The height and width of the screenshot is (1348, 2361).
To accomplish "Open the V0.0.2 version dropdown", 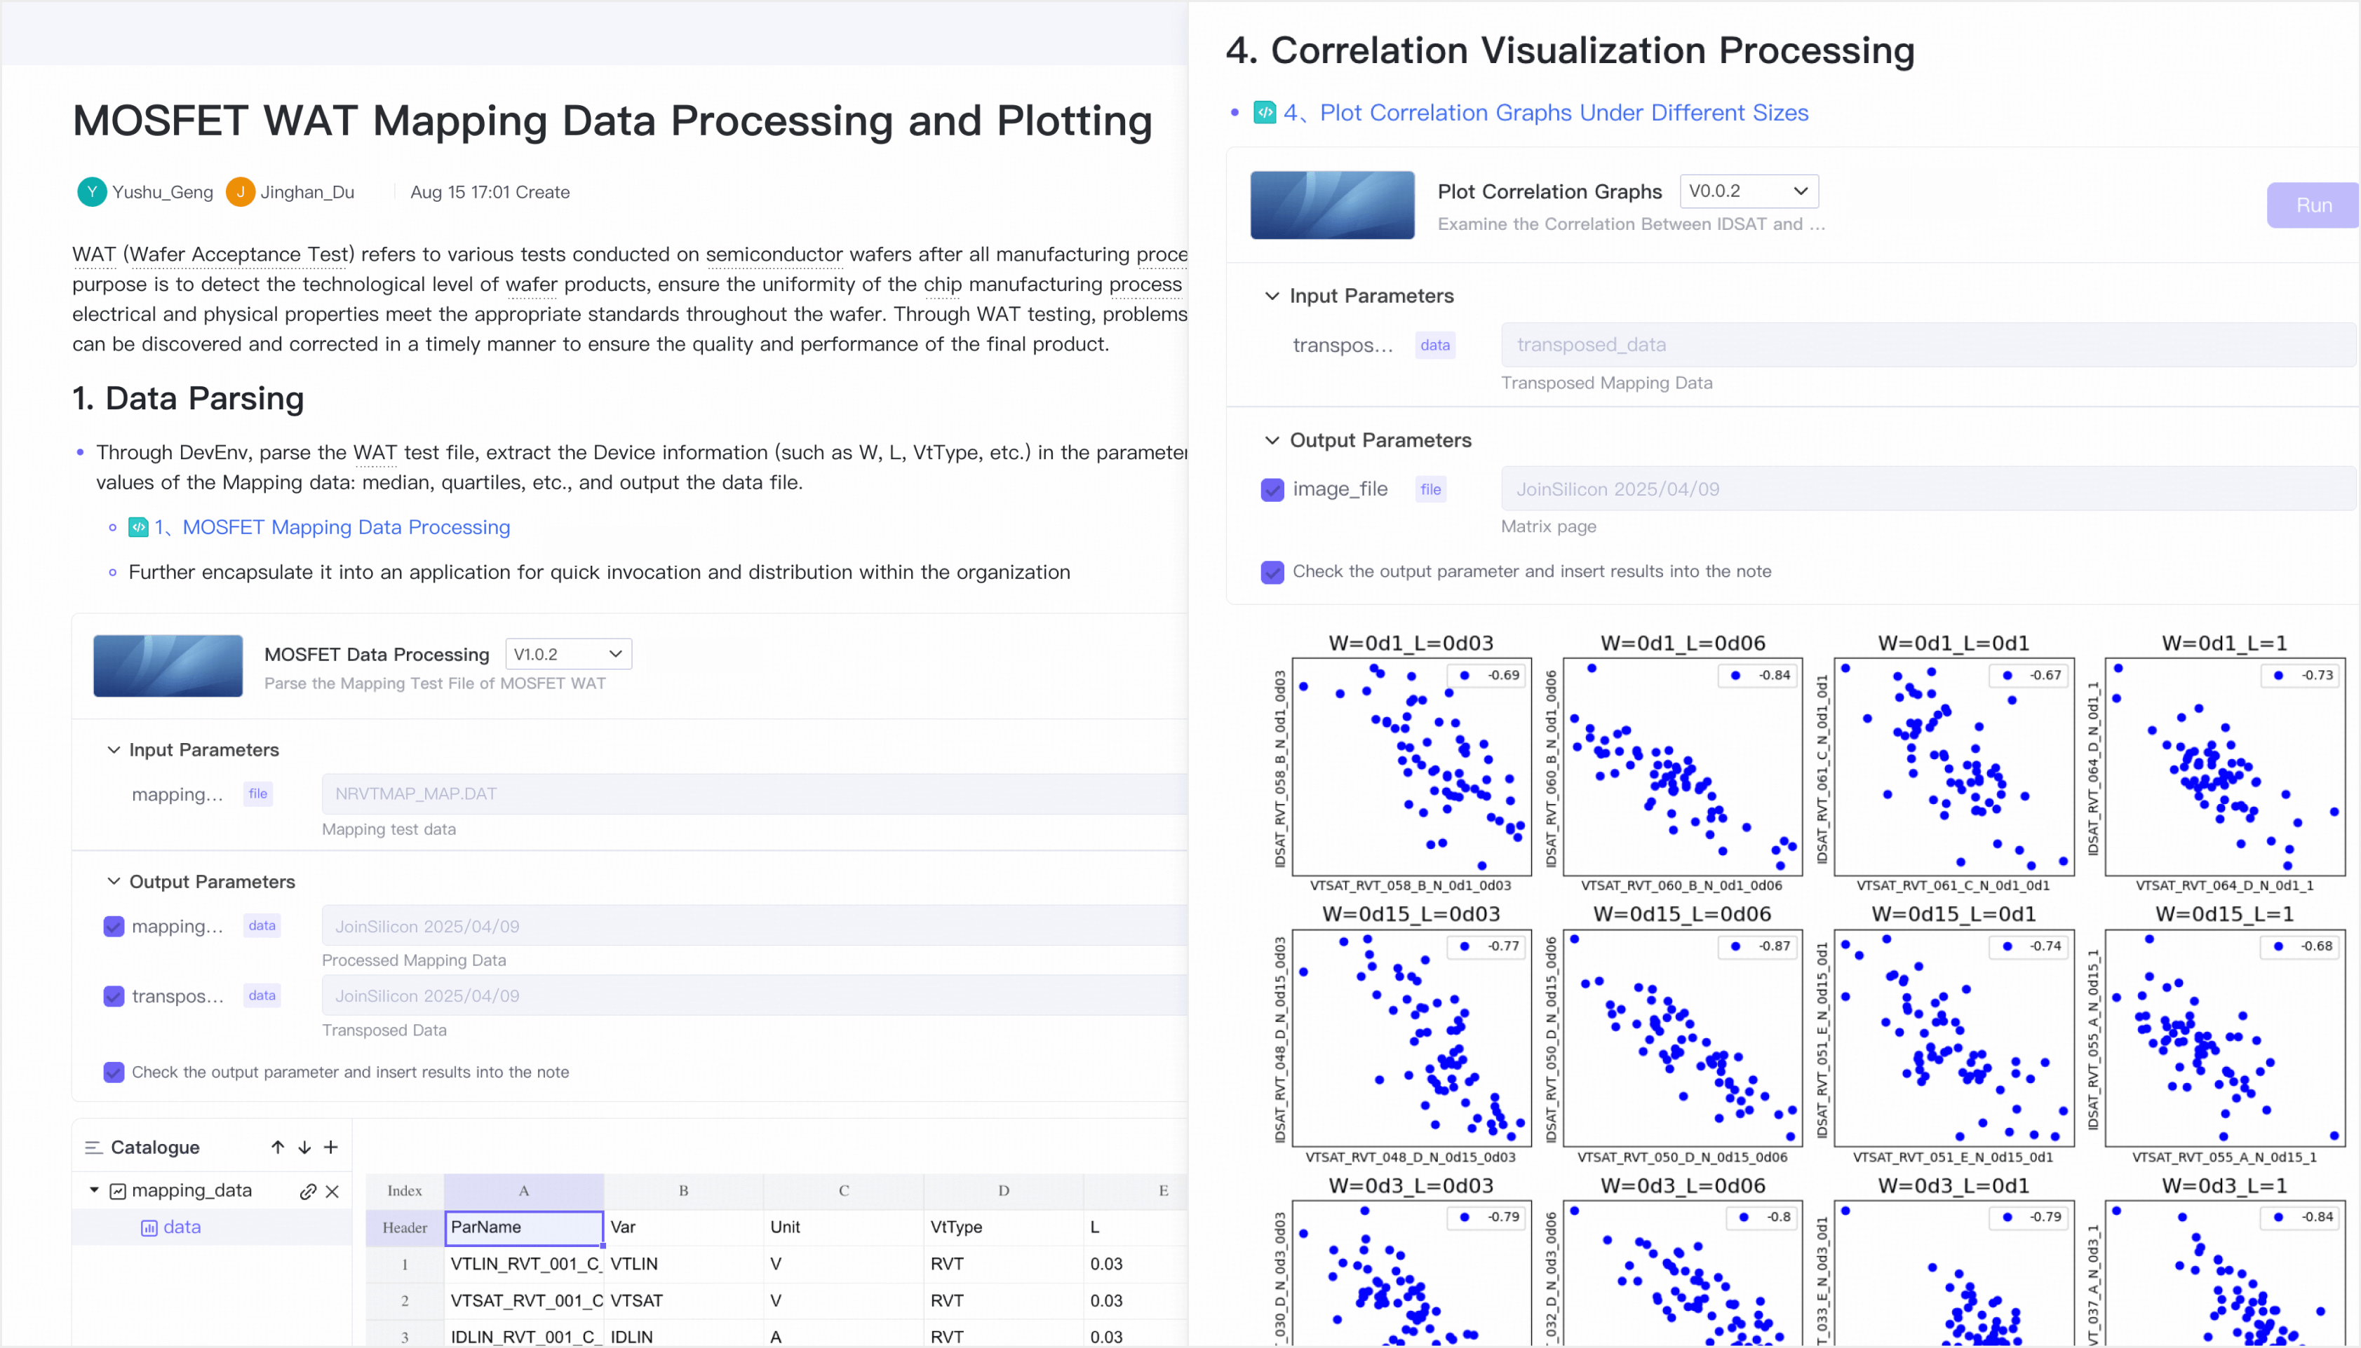I will [1749, 191].
